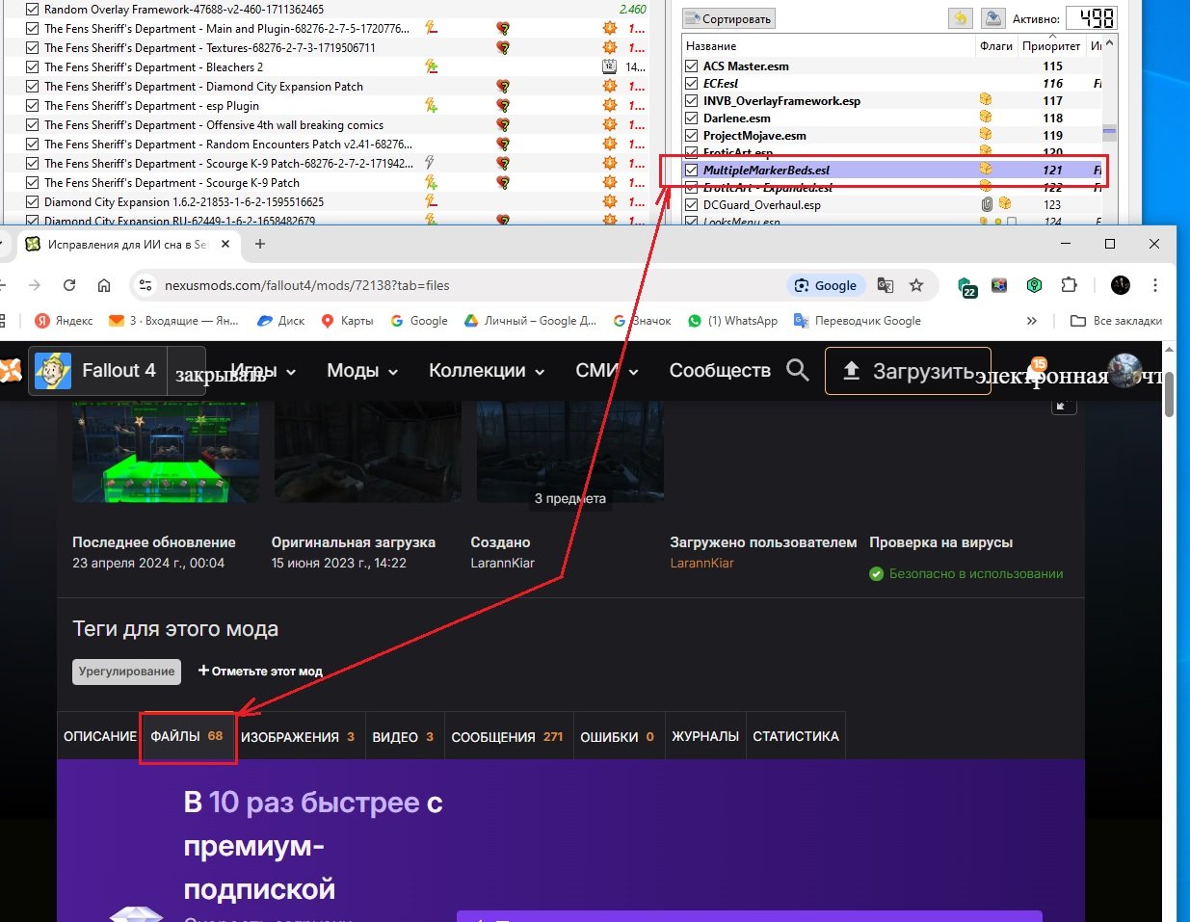The height and width of the screenshot is (922, 1190).
Task: Show hidden bookmarks with the chevron
Action: pyautogui.click(x=1032, y=321)
